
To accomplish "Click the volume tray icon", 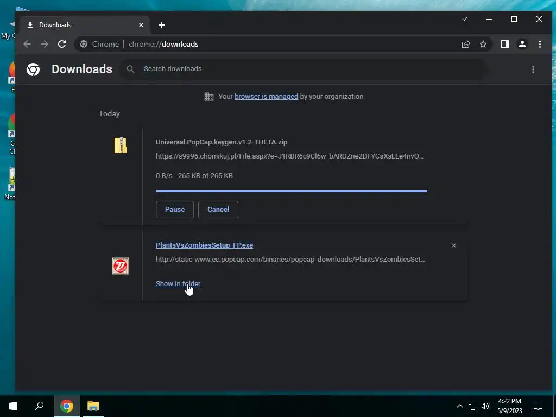I will 485,406.
